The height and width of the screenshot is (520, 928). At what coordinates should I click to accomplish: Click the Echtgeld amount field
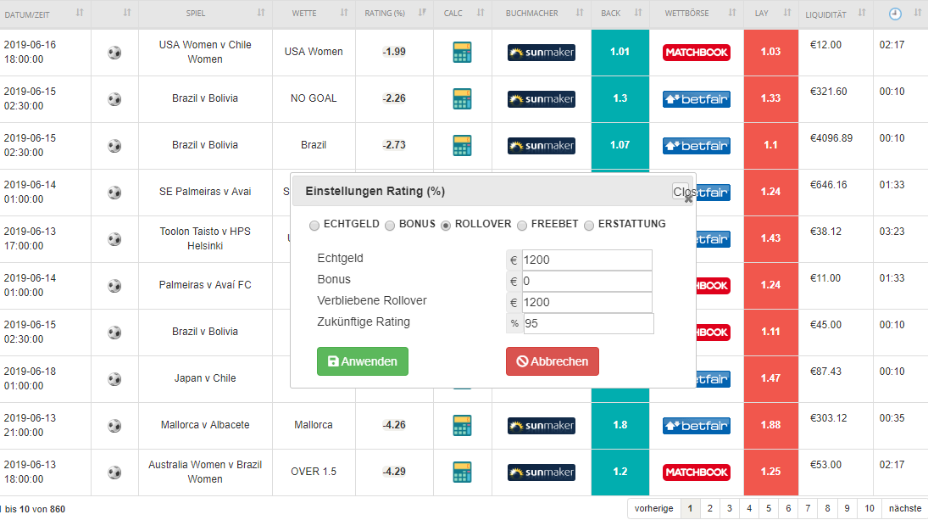pyautogui.click(x=586, y=260)
